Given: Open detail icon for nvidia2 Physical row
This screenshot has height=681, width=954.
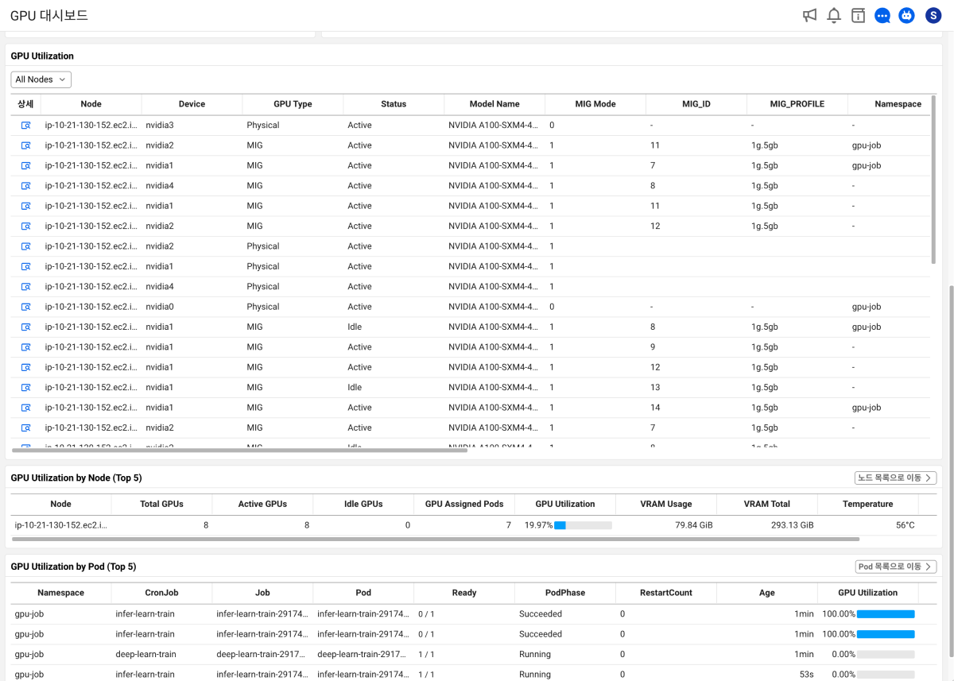Looking at the screenshot, I should [25, 246].
